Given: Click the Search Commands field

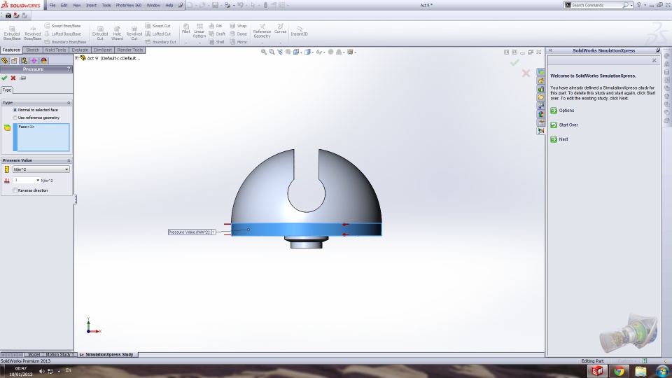Looking at the screenshot, I should (x=595, y=5).
